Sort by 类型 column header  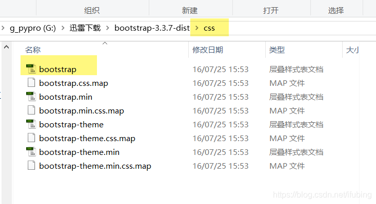point(276,50)
